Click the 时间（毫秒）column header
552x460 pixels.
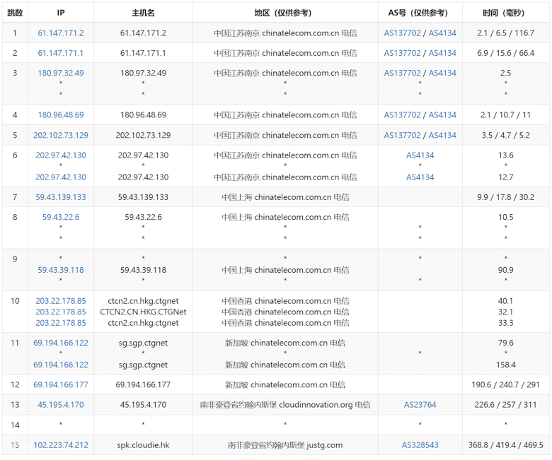pos(505,13)
